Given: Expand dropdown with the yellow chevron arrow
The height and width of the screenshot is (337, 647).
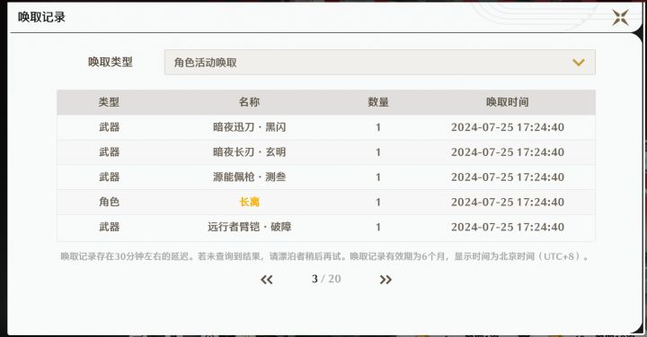Looking at the screenshot, I should point(579,63).
